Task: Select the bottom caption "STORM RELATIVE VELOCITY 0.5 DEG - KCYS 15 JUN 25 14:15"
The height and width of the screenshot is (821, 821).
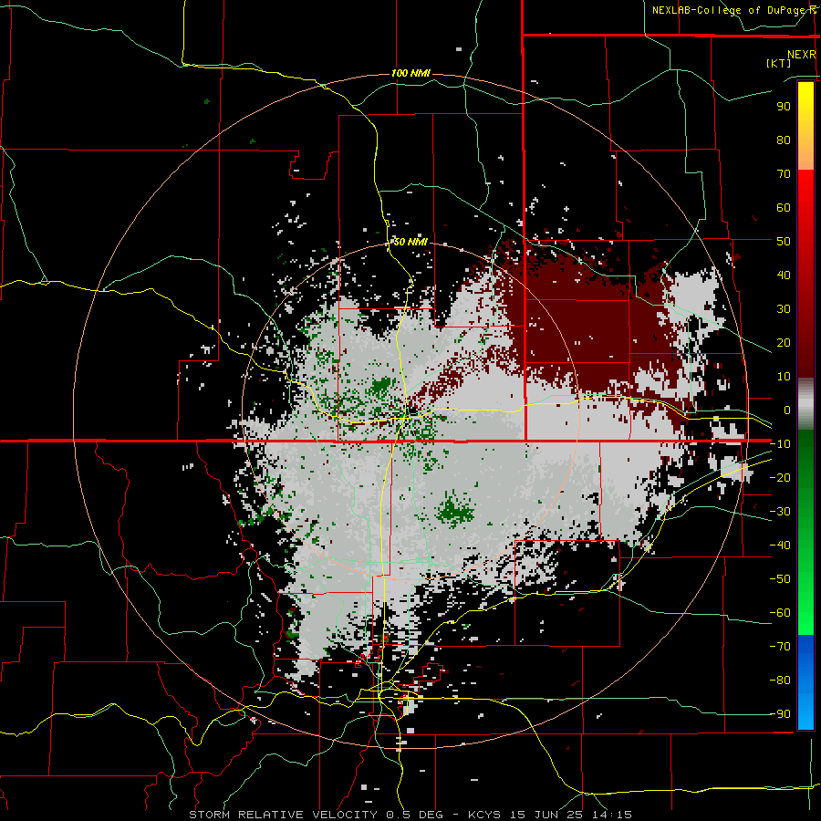Action: click(410, 815)
